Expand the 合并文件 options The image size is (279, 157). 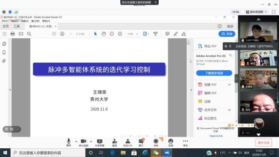[x=229, y=110]
